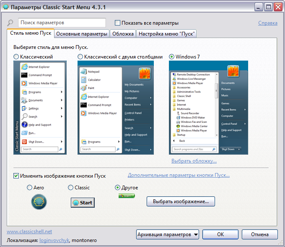The image size is (285, 247).
Task: Expand Search arrow in two-column preview
Action: click(151, 128)
